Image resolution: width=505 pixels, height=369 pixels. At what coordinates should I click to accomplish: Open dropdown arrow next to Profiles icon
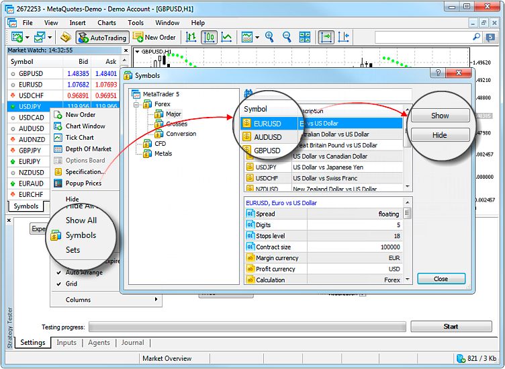tap(50, 38)
